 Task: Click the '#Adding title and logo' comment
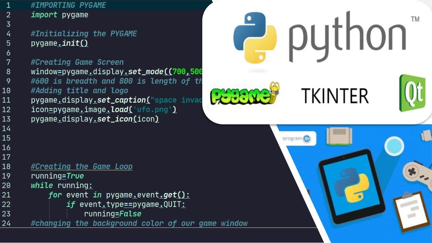coord(79,90)
